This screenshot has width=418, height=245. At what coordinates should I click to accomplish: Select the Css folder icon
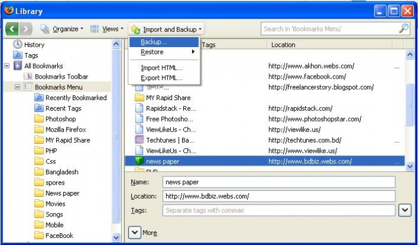coord(39,161)
